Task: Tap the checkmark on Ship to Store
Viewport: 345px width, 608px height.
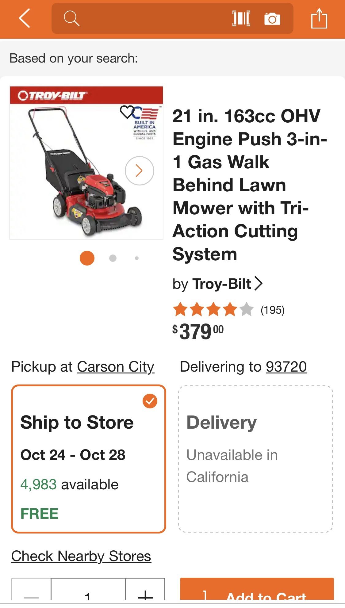Action: pyautogui.click(x=149, y=400)
